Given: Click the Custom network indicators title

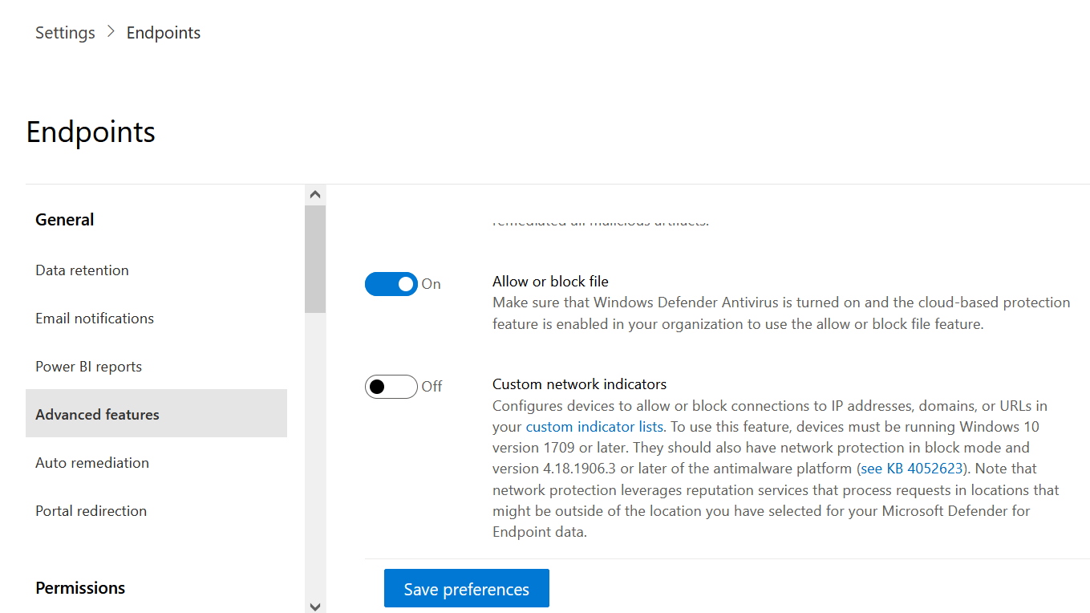Looking at the screenshot, I should click(x=580, y=384).
